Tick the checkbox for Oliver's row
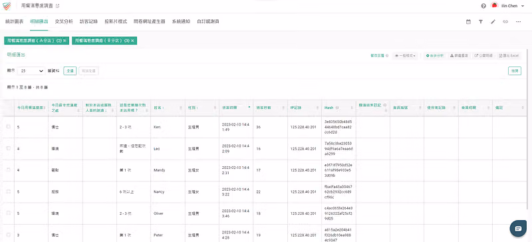Viewport: 532px width, 242px height. [9, 213]
